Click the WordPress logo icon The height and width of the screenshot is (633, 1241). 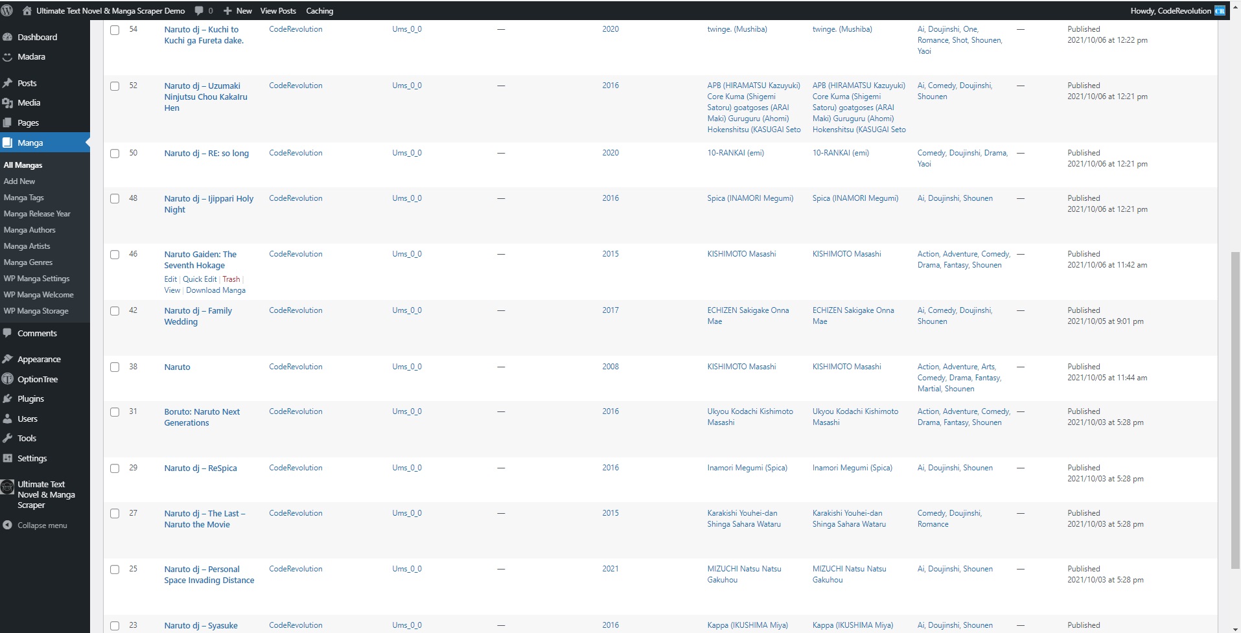[7, 11]
